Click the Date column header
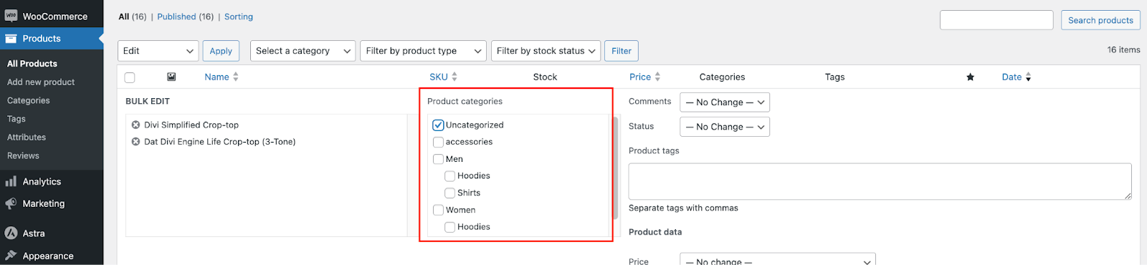 point(1012,77)
